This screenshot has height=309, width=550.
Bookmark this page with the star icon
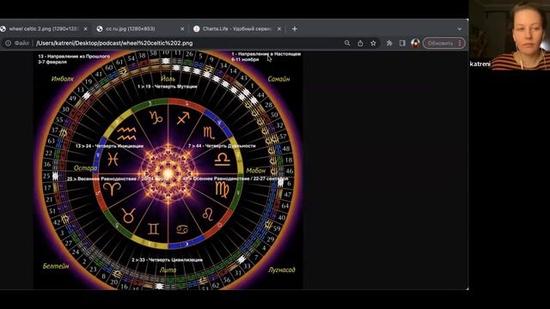[x=373, y=43]
